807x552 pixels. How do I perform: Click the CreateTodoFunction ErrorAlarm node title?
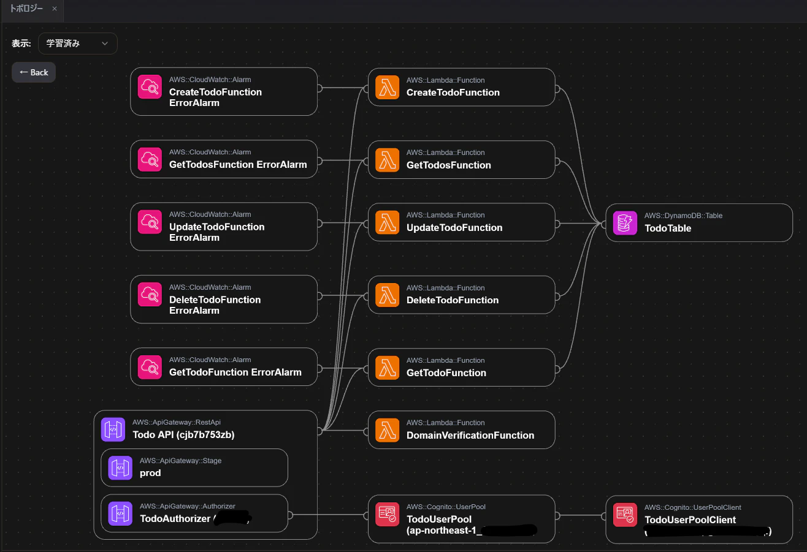(x=215, y=97)
